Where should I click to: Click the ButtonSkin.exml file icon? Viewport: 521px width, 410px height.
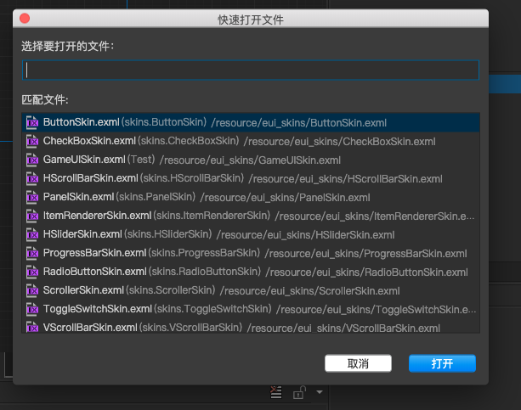click(x=32, y=122)
